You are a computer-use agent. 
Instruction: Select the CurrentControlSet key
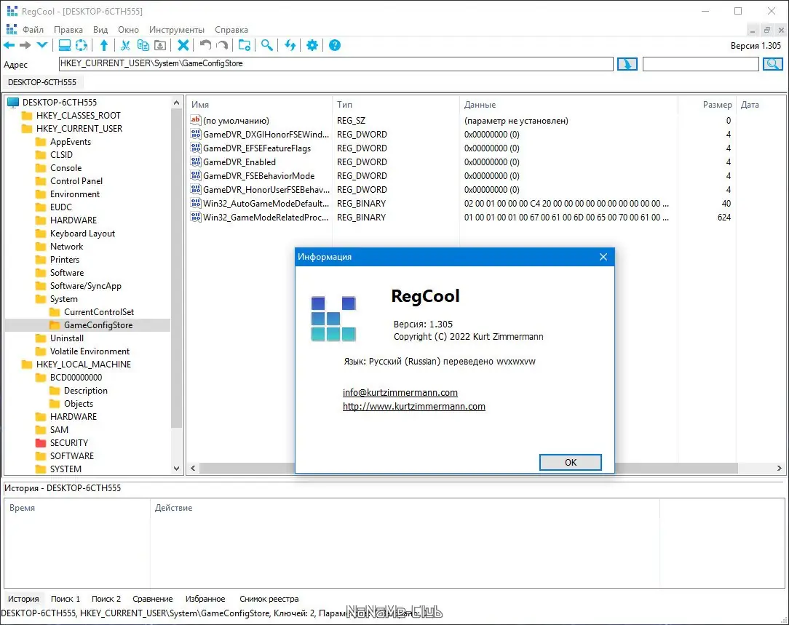coord(99,311)
